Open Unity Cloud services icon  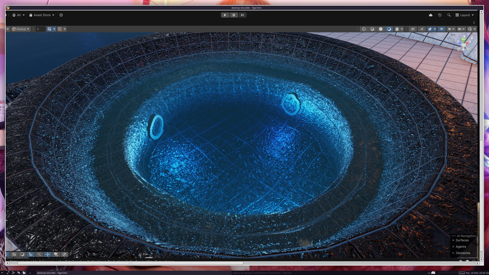[430, 15]
